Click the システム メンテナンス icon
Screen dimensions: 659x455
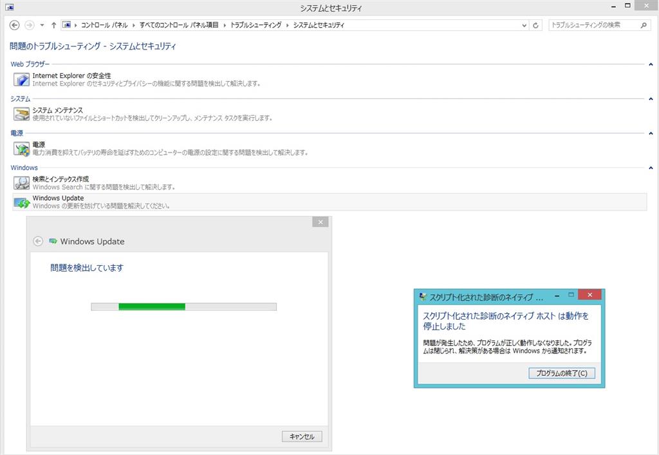pyautogui.click(x=21, y=114)
